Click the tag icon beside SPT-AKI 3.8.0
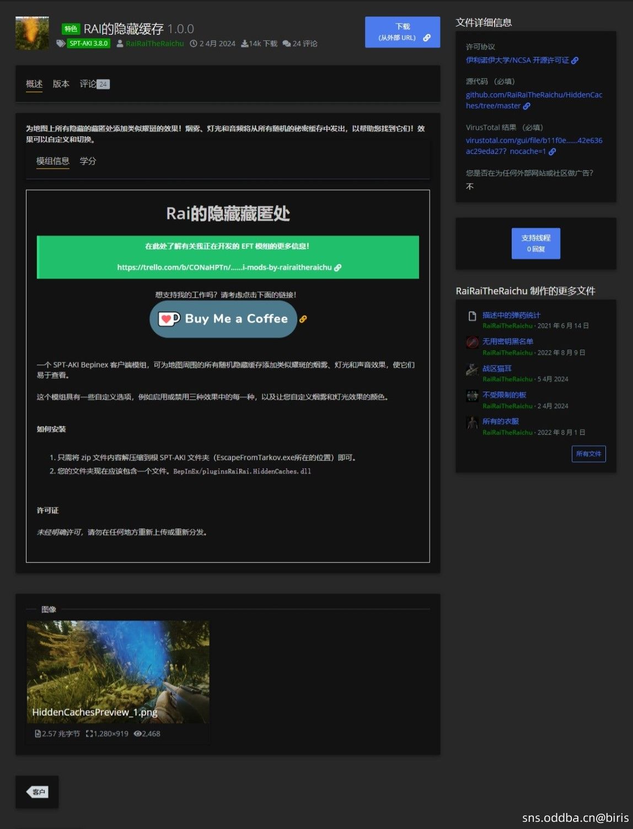The height and width of the screenshot is (829, 633). 61,44
